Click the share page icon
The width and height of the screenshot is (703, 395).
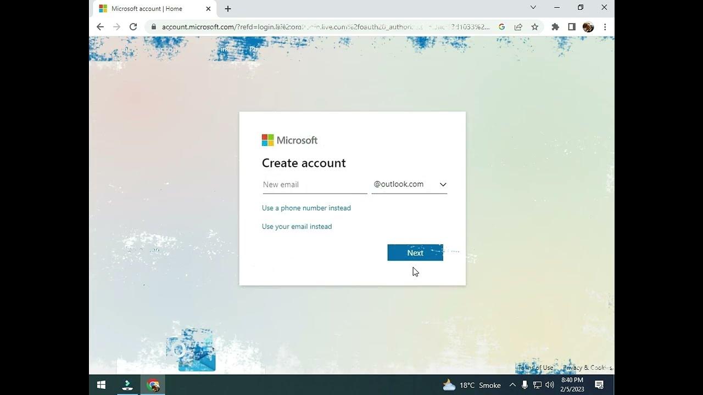click(518, 27)
